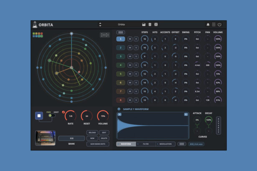Screen dimensions: 257x171
Task: Open the sample file name selector
Action: pos(196,144)
